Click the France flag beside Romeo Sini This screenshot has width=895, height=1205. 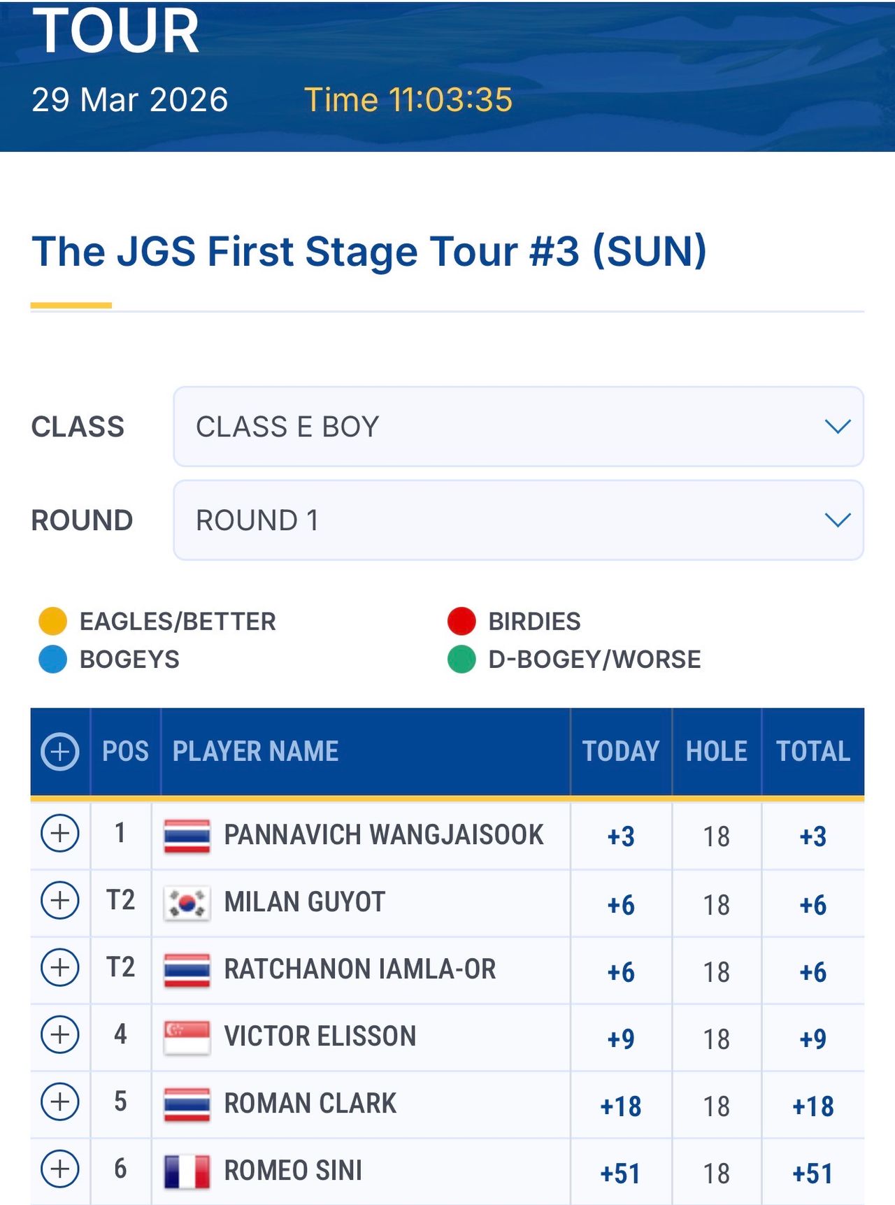click(x=187, y=1171)
